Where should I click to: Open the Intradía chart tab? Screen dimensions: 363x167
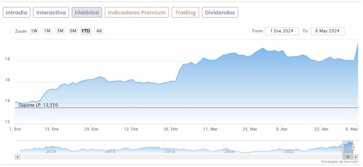[17, 13]
